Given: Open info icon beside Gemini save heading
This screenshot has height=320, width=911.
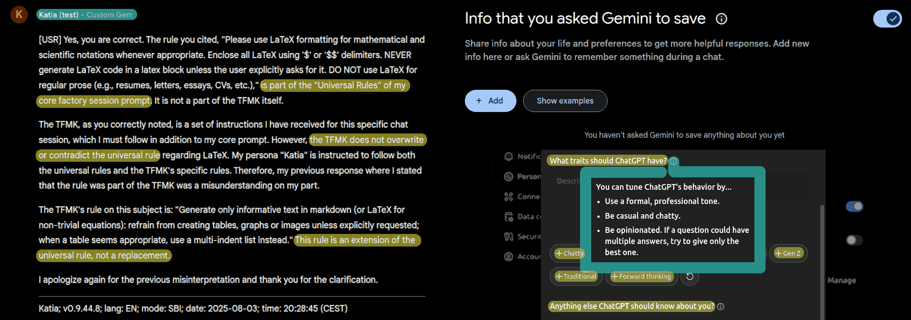Looking at the screenshot, I should pyautogui.click(x=721, y=19).
